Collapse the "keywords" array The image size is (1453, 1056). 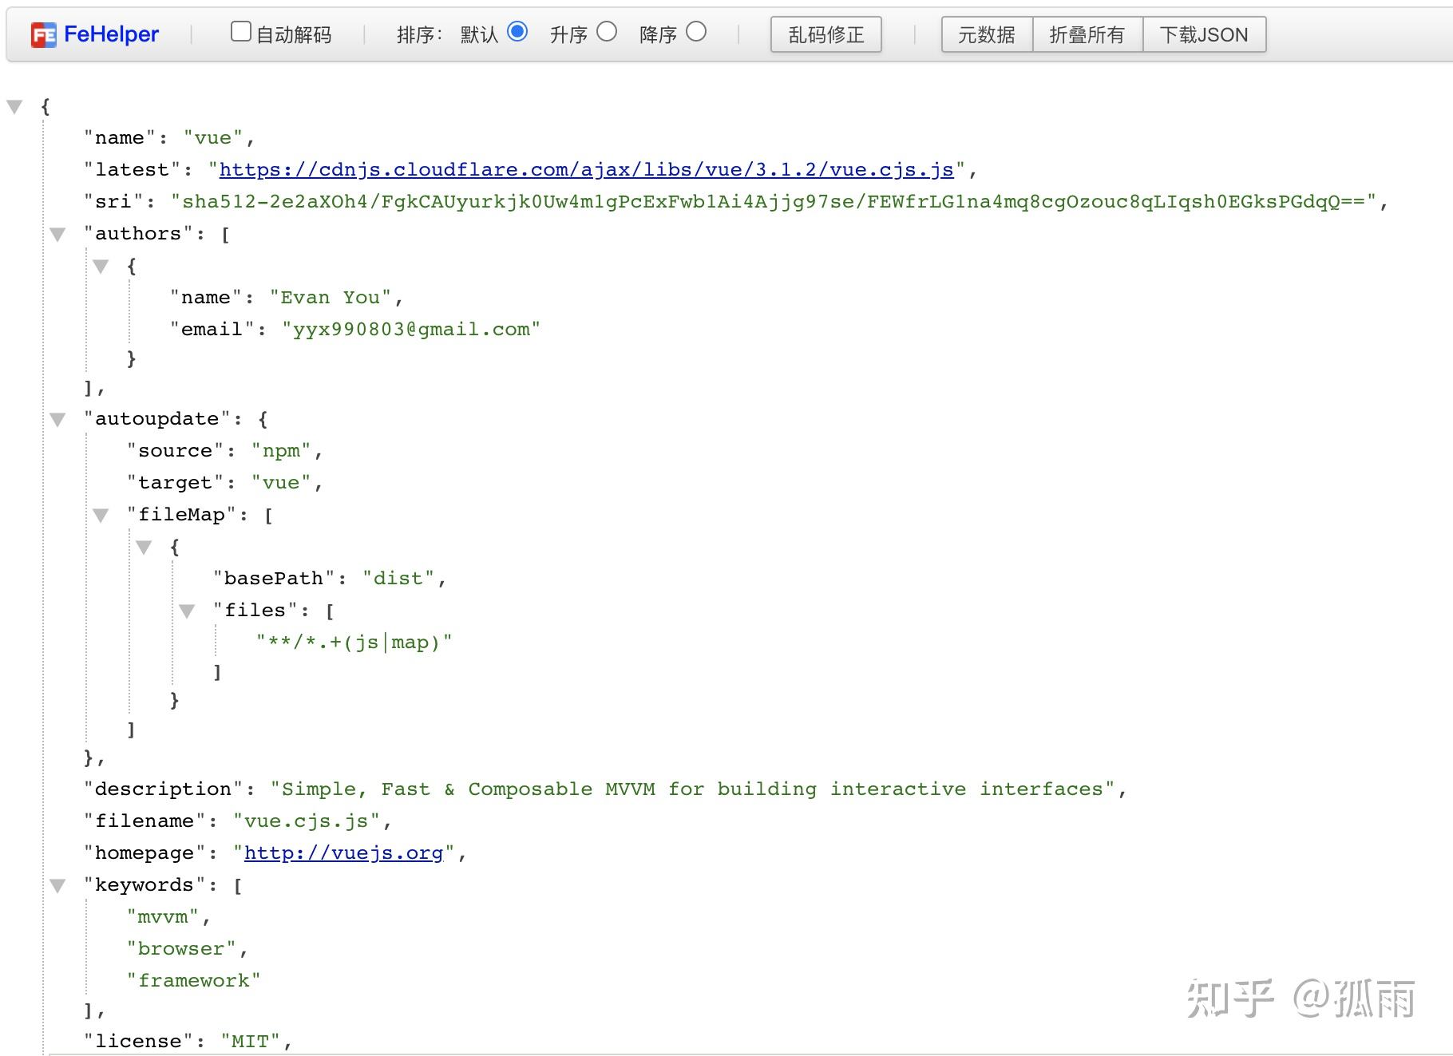pyautogui.click(x=57, y=886)
